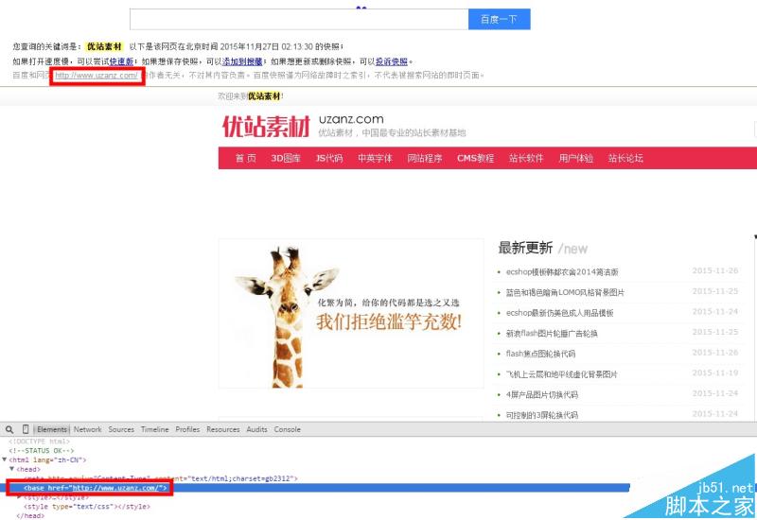Screen dimensions: 757x520
Task: Click the http://www.uzanz.com/ link
Action: click(x=97, y=76)
